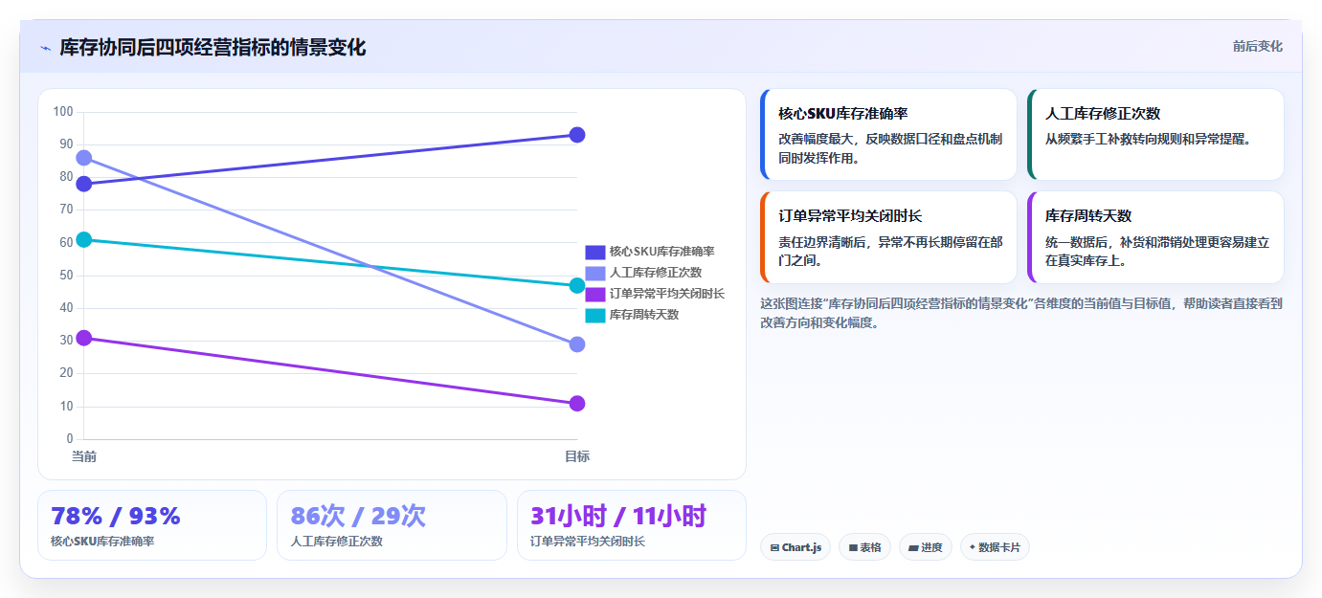Open the 核心SKU库存准确率 info card
Screen dimensions: 1322x598
888,135
